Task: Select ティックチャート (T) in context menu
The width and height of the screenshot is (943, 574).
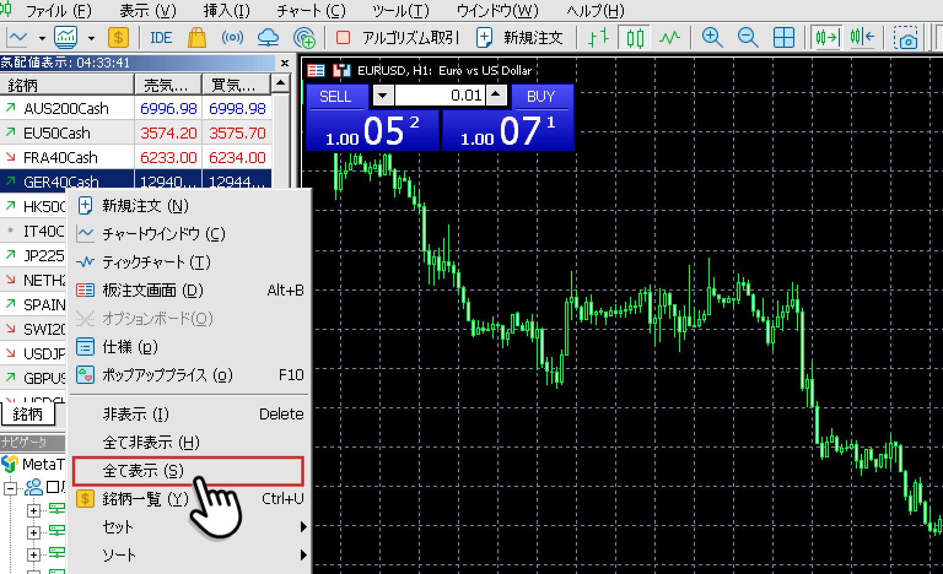Action: click(x=190, y=262)
